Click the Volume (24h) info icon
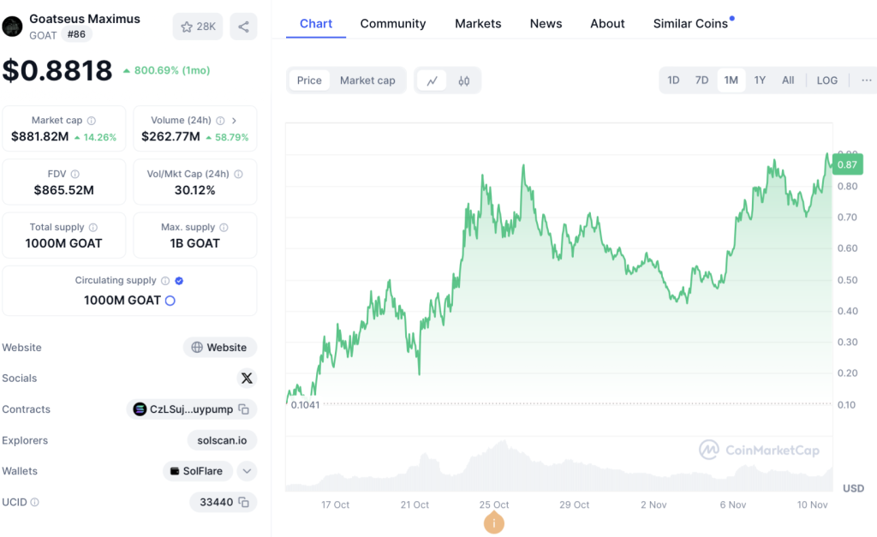Viewport: 877px width, 537px height. coord(220,120)
